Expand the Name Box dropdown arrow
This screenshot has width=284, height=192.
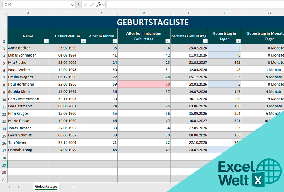(x=72, y=5)
